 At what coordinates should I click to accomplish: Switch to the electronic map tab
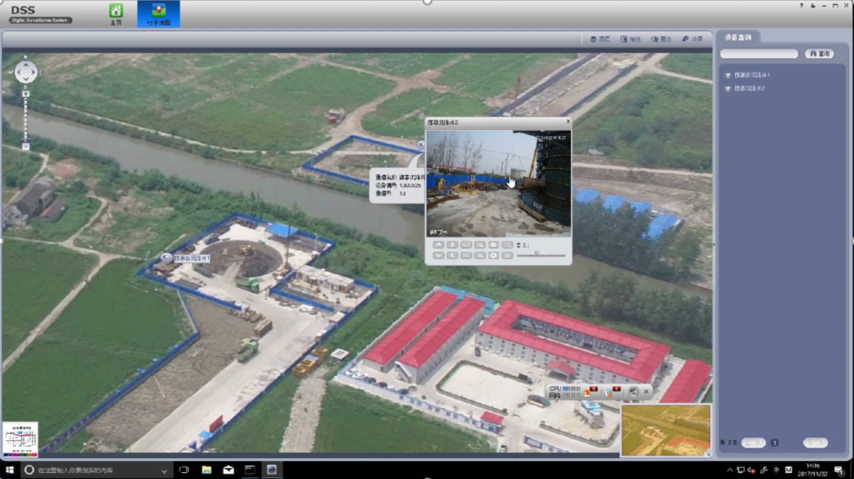click(x=159, y=15)
